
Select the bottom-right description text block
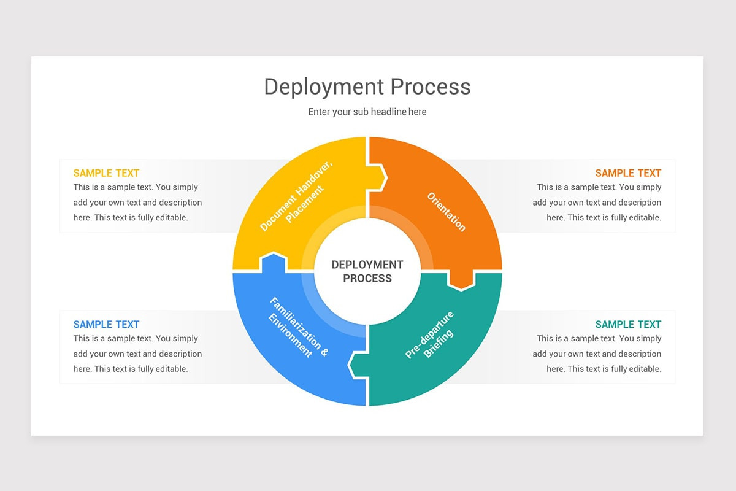tap(598, 354)
